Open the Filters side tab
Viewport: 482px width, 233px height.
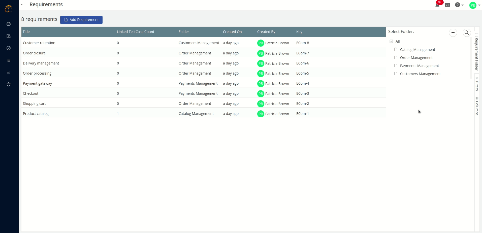click(x=477, y=84)
